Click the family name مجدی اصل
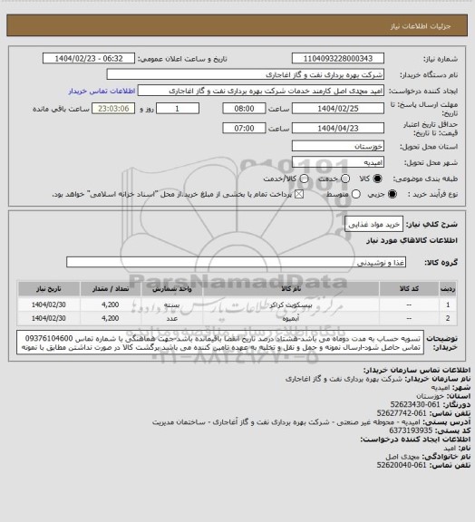Image resolution: width=475 pixels, height=522 pixels. click(402, 457)
